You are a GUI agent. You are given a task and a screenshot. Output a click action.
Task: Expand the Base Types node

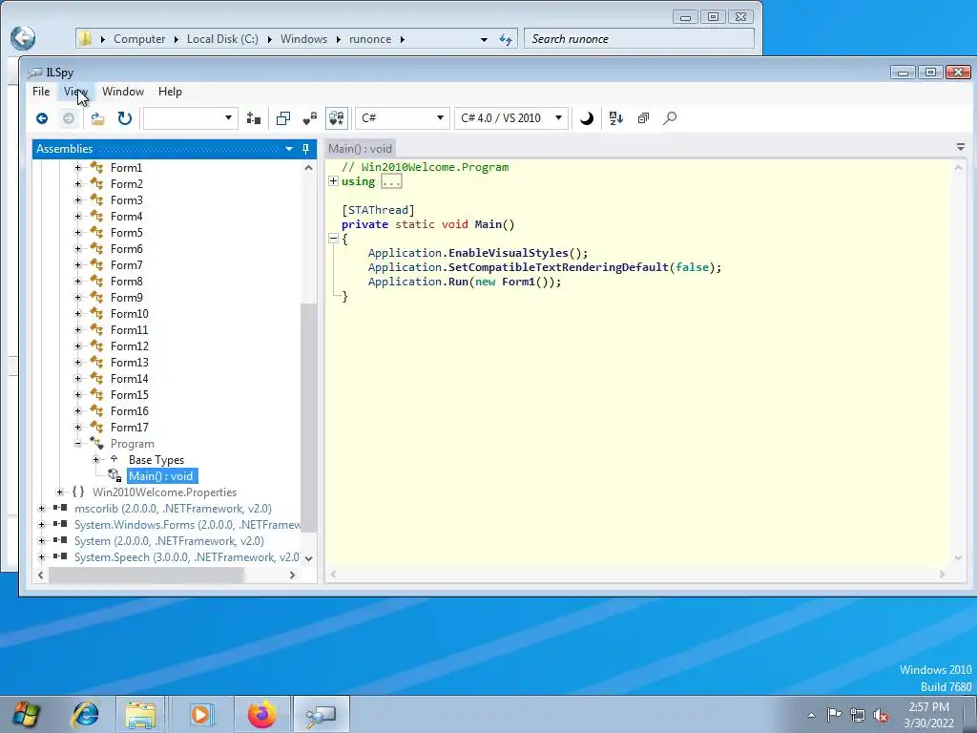[x=96, y=460]
